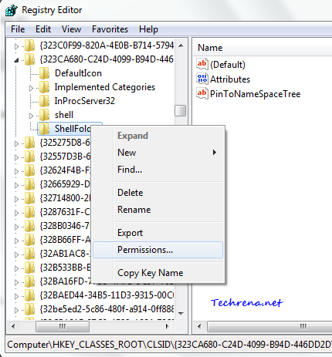Select the Implemented Categories key label
The image size is (332, 357).
(105, 87)
